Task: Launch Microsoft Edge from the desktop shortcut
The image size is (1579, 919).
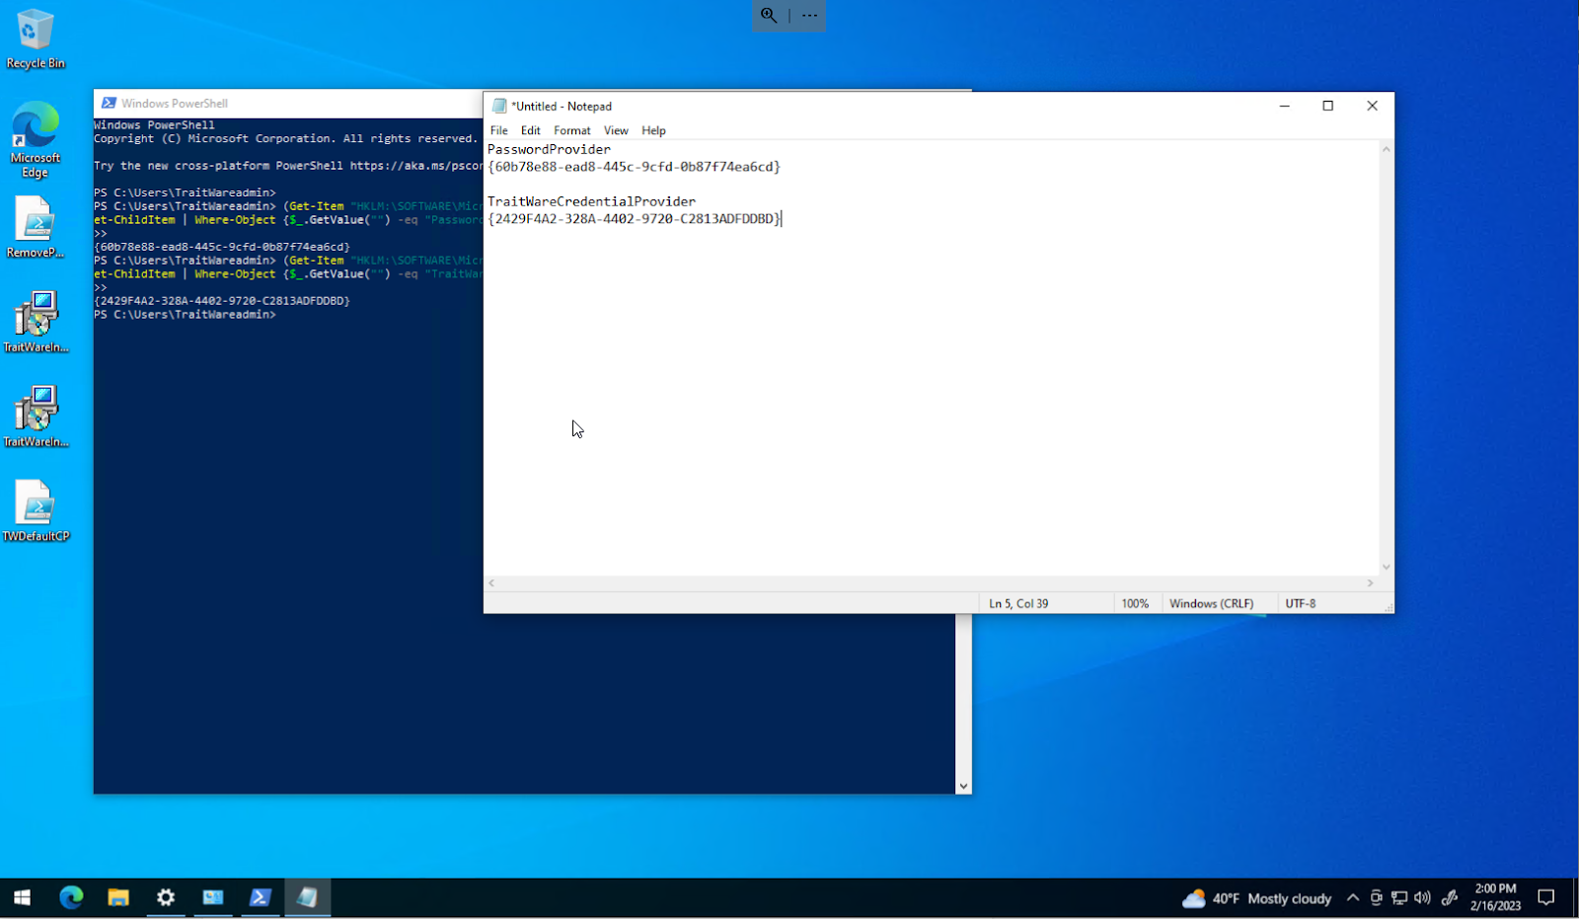Action: click(36, 138)
